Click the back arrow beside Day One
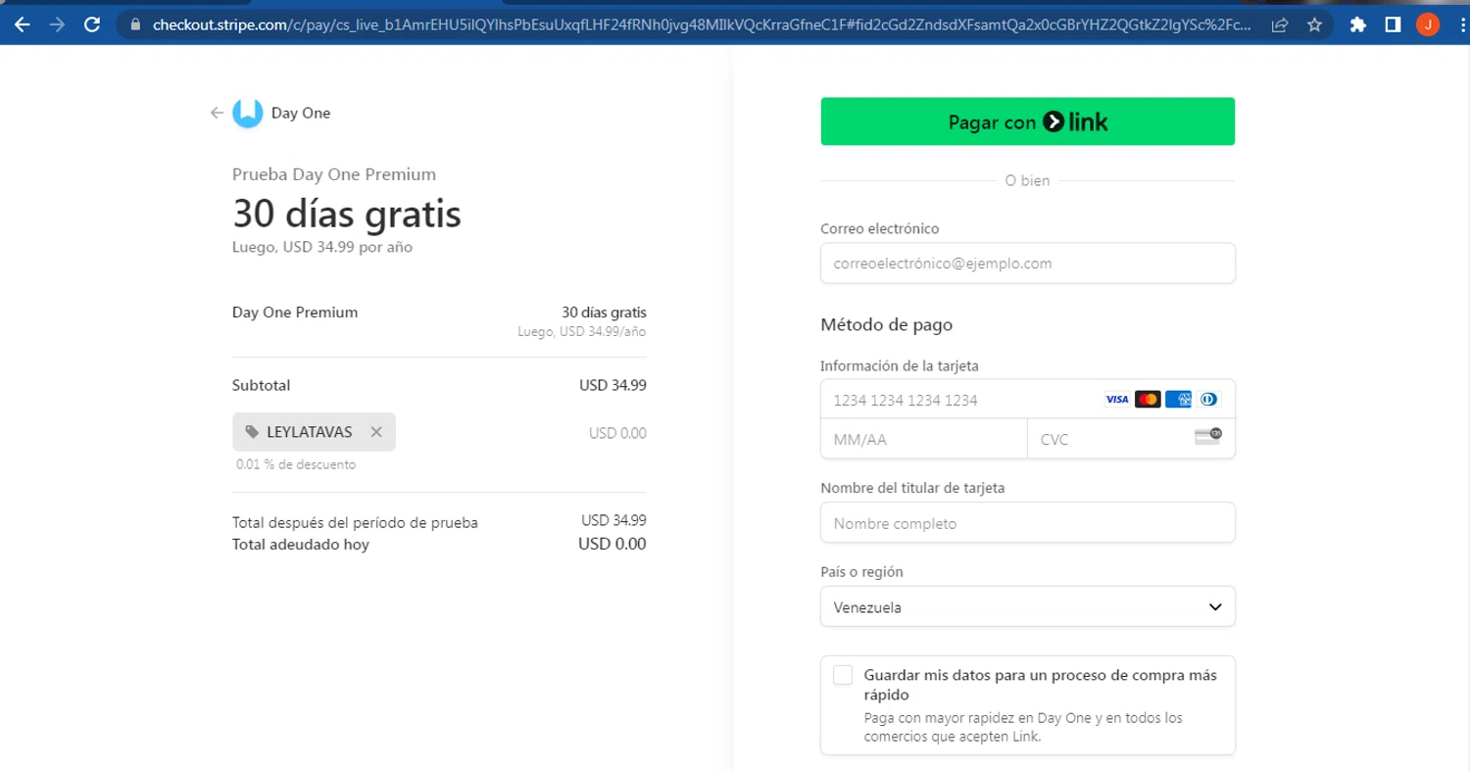This screenshot has width=1470, height=771. point(217,113)
